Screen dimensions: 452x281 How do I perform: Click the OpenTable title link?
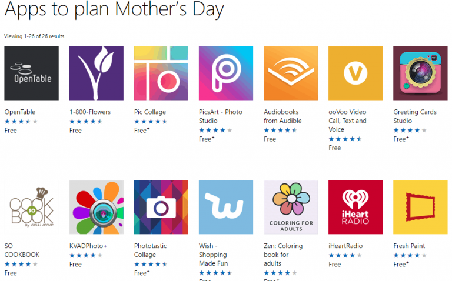[20, 112]
